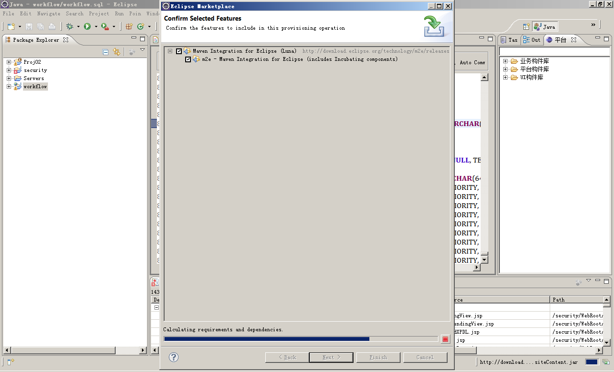Screen dimensions: 614x372
Task: Click the 平台 view filter text field
Action: click(x=555, y=51)
